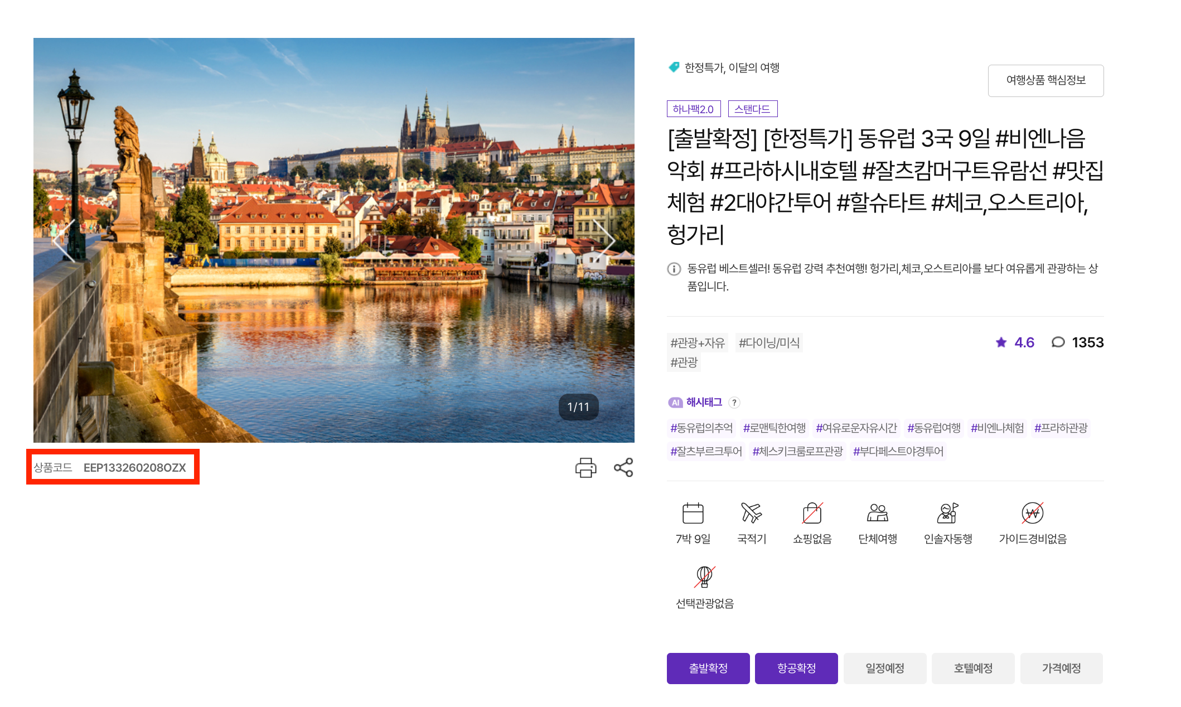The width and height of the screenshot is (1181, 707).
Task: Click the 국적기 airplane icon
Action: pyautogui.click(x=751, y=513)
